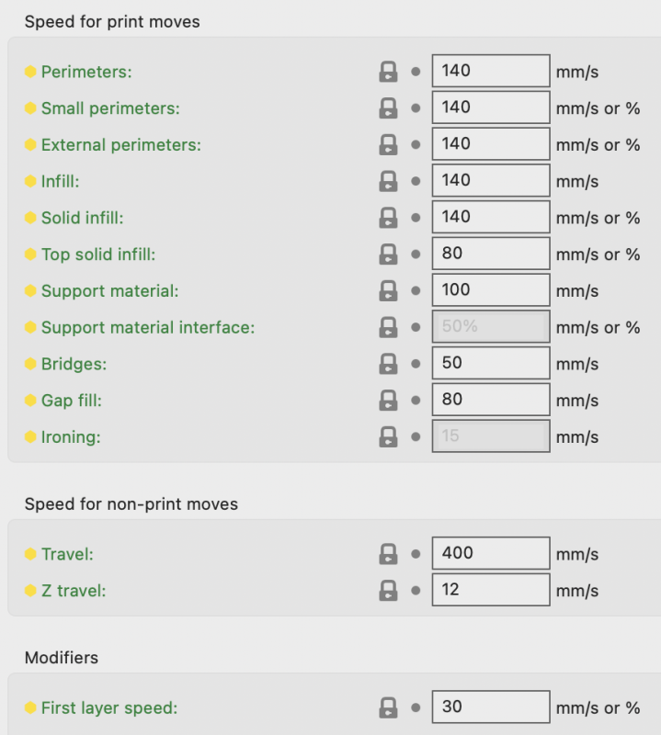Click the Gap fill speed field
The width and height of the screenshot is (661, 735).
coord(491,400)
